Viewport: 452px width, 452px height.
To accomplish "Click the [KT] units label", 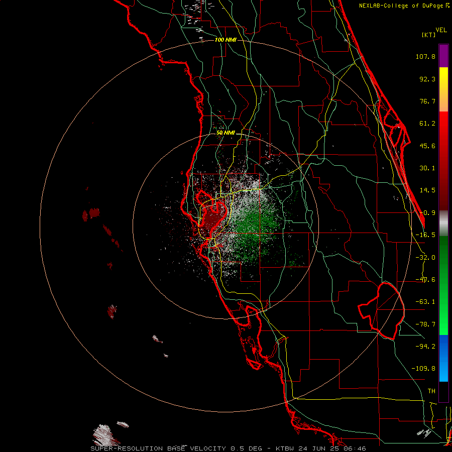I will point(428,35).
